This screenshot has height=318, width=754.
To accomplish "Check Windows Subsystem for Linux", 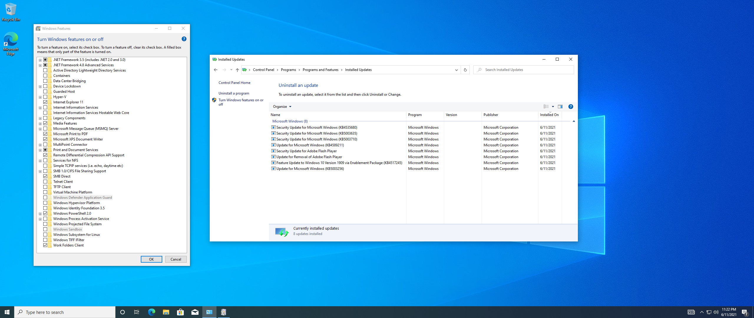I will [45, 235].
